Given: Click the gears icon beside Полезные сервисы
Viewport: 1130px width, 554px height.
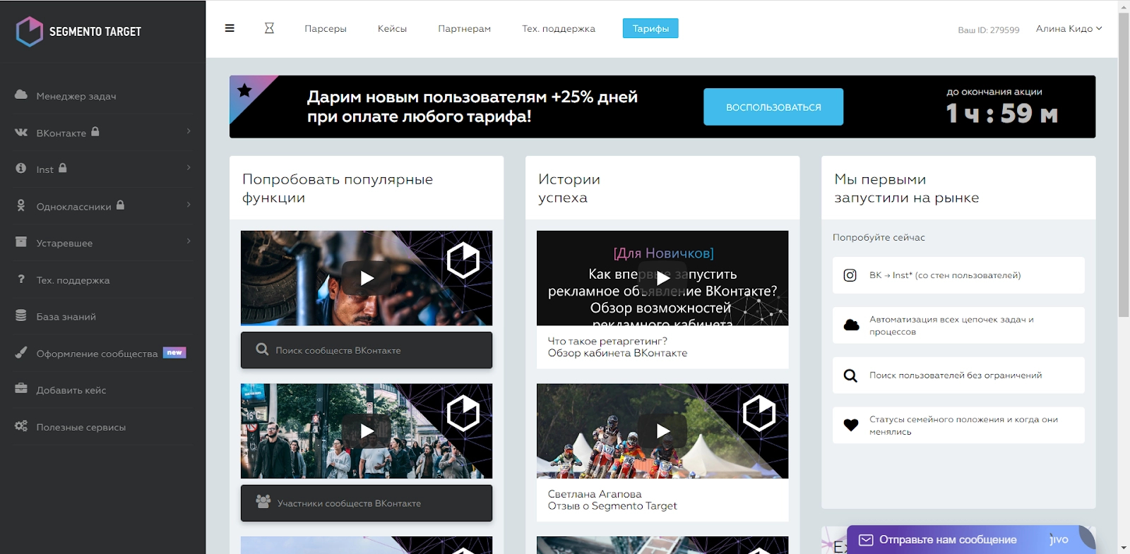Looking at the screenshot, I should coord(21,426).
